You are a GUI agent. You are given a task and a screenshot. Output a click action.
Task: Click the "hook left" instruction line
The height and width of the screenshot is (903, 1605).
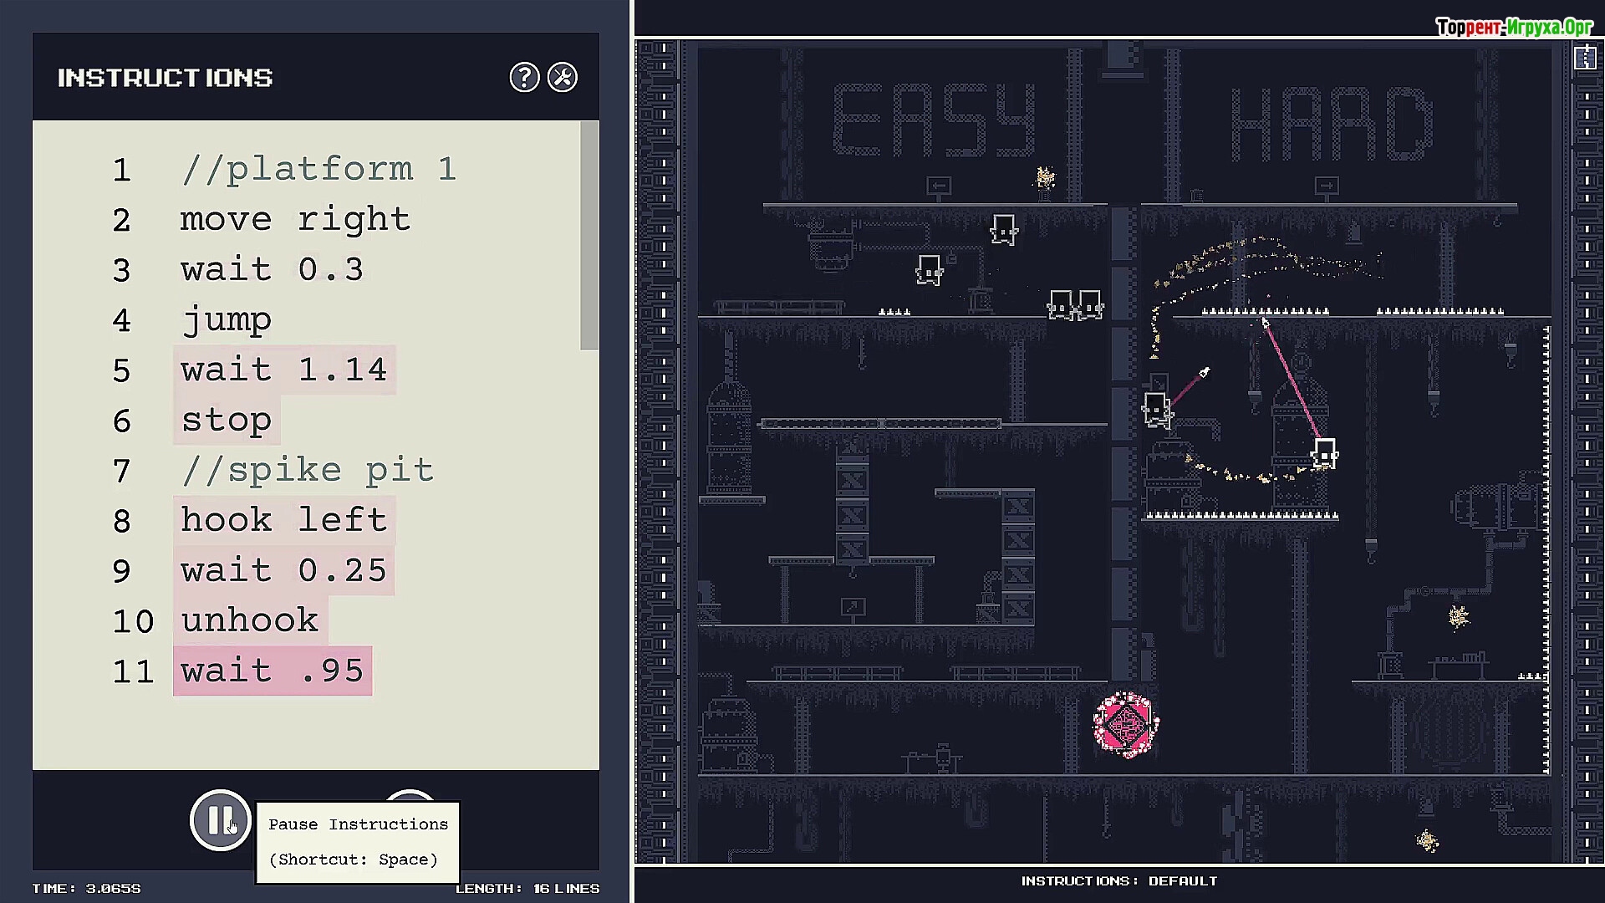[x=283, y=521]
